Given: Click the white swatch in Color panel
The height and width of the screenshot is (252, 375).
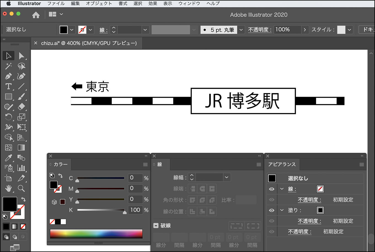Looking at the screenshot, I should [x=63, y=222].
